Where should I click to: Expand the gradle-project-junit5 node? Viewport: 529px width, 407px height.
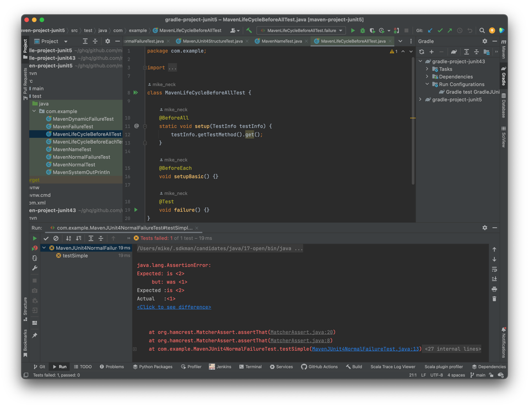(420, 100)
